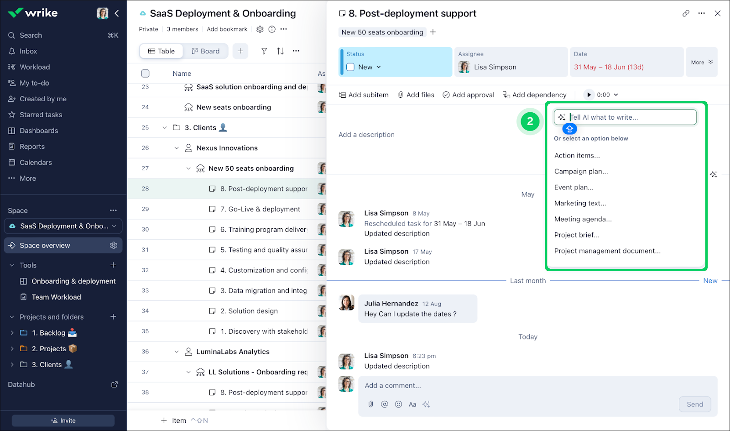
Task: Open the New status dropdown
Action: pos(378,67)
